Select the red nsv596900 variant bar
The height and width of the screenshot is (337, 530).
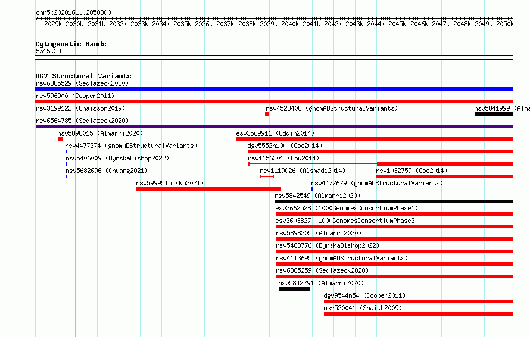274,102
